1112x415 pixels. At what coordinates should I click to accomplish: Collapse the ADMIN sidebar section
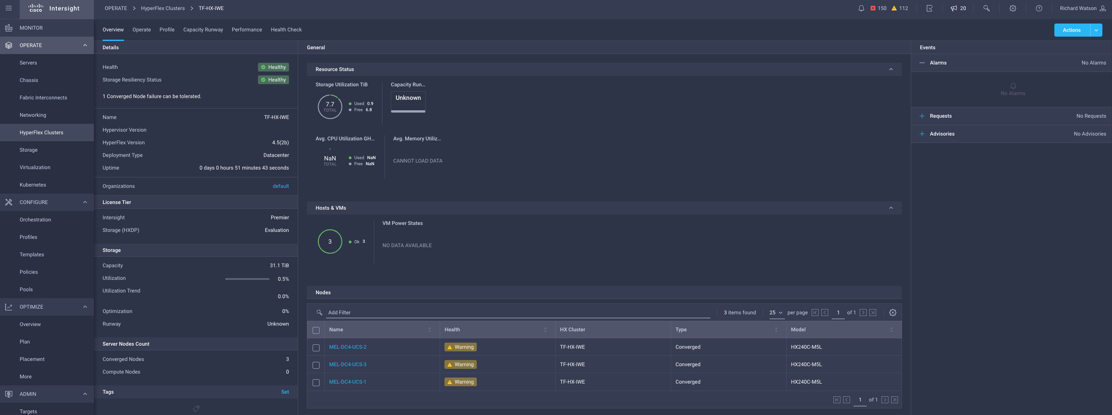click(x=85, y=394)
